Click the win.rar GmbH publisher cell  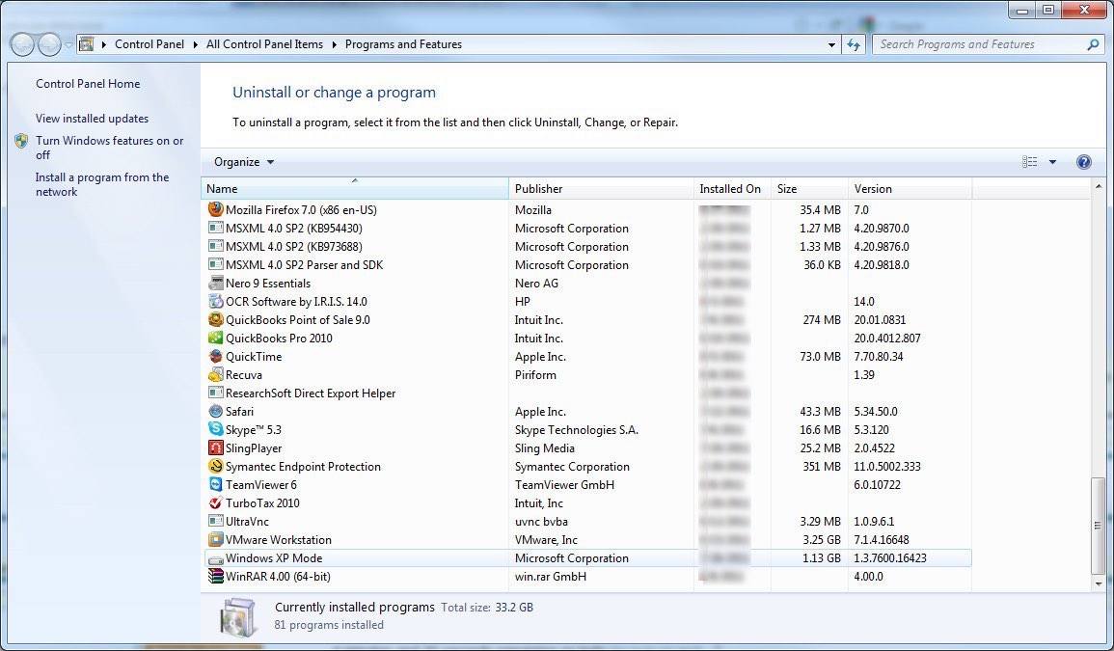pos(551,577)
